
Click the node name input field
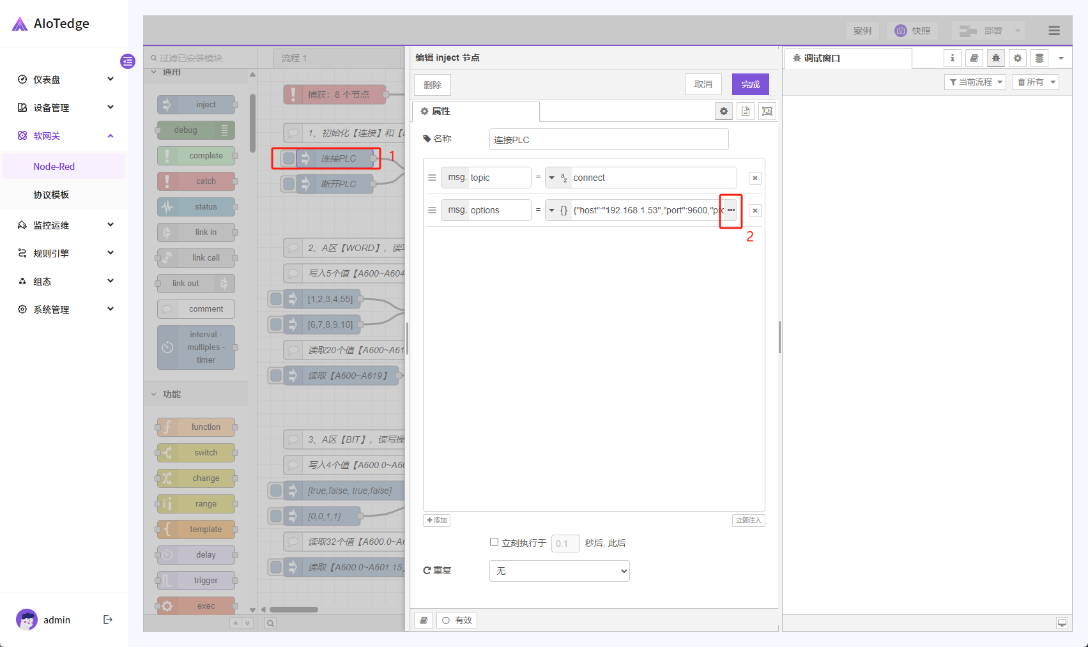point(608,140)
